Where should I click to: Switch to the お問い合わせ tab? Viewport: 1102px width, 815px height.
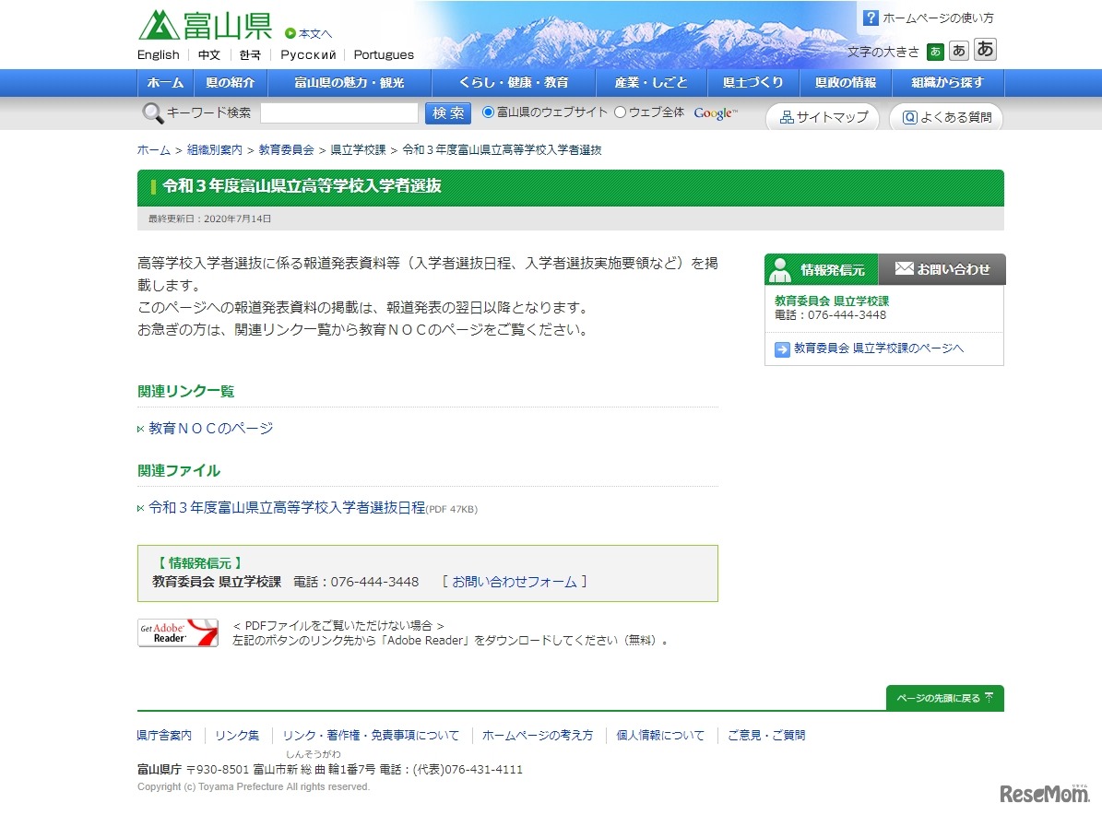[942, 269]
